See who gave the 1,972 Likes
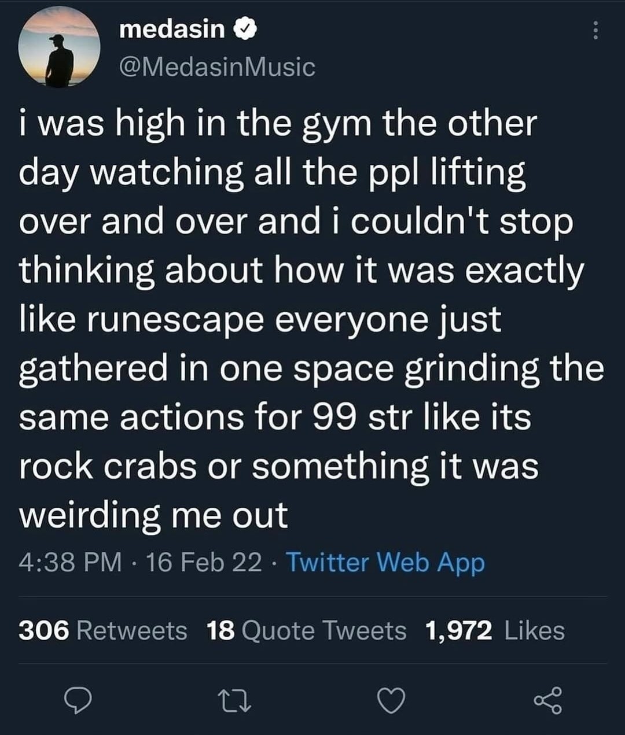 tap(495, 630)
